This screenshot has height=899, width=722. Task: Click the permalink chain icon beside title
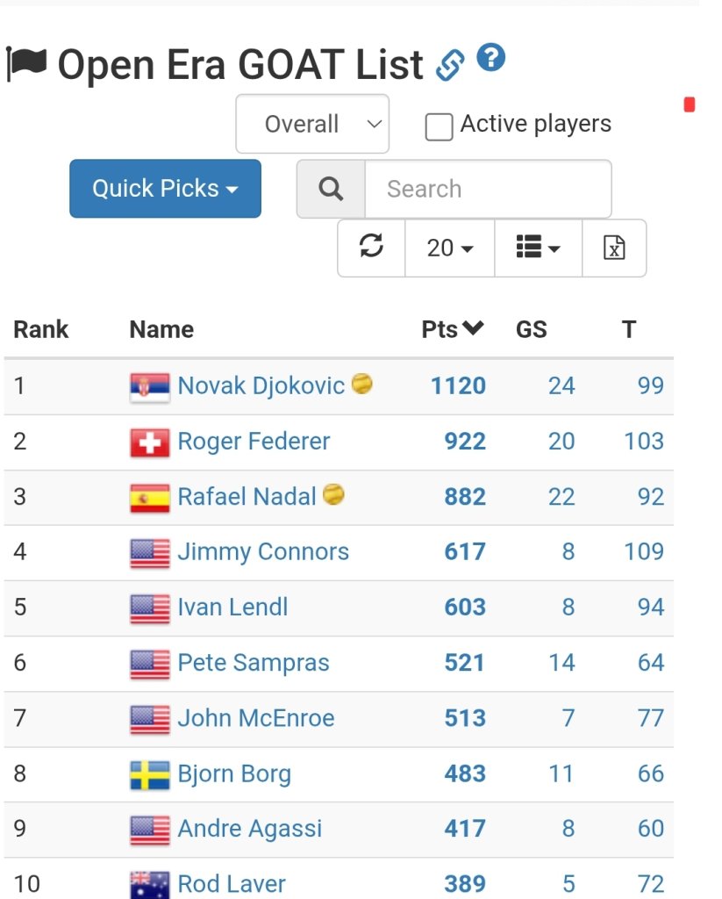[450, 64]
